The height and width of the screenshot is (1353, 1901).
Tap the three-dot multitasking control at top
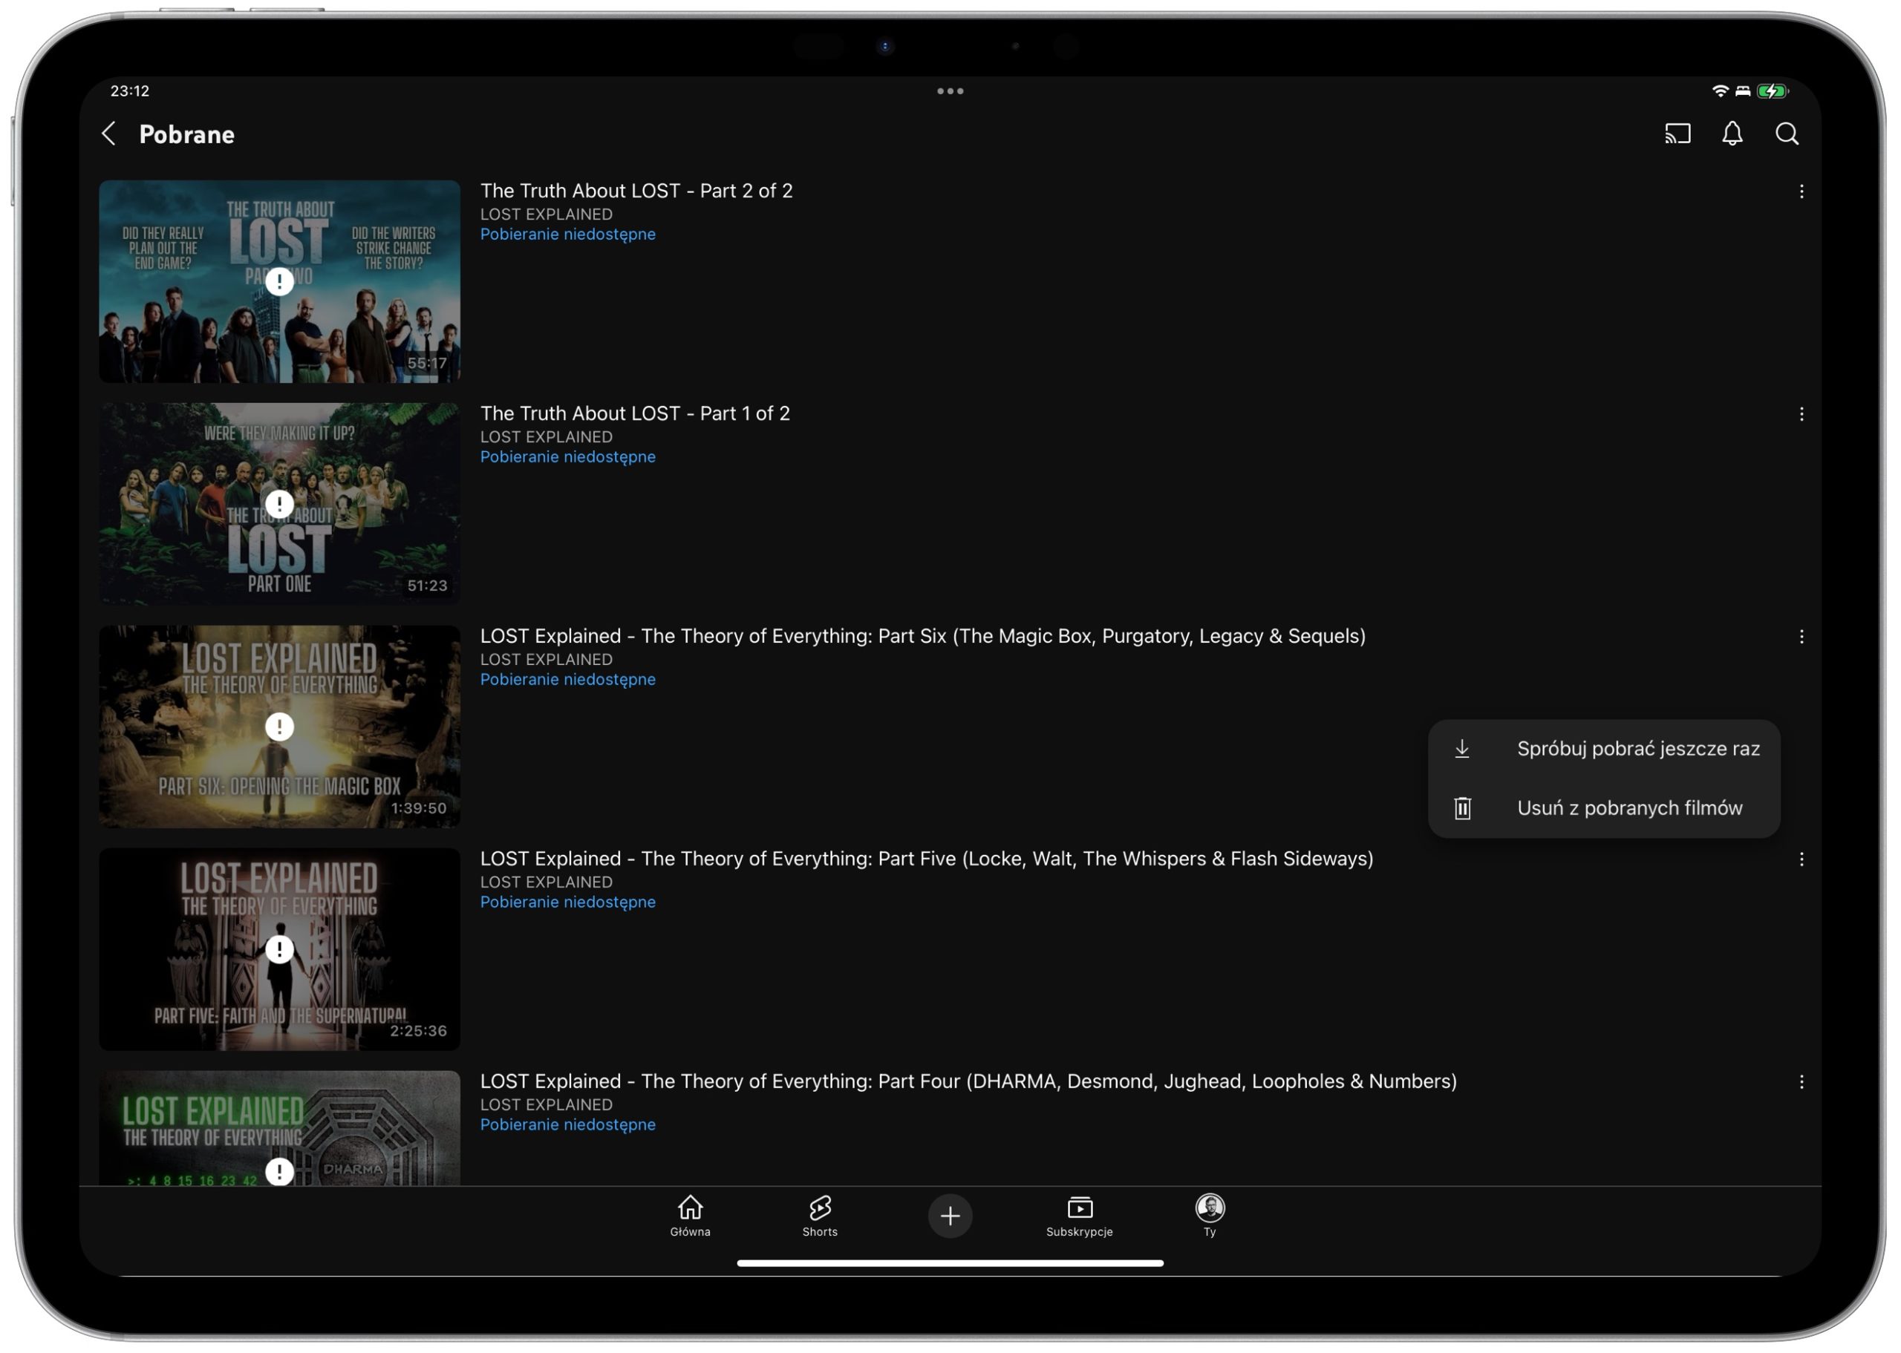pos(950,91)
